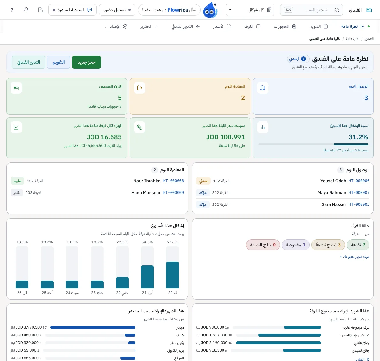Open reservation link HT-000009
This screenshot has height=361, width=380.
coord(173,193)
